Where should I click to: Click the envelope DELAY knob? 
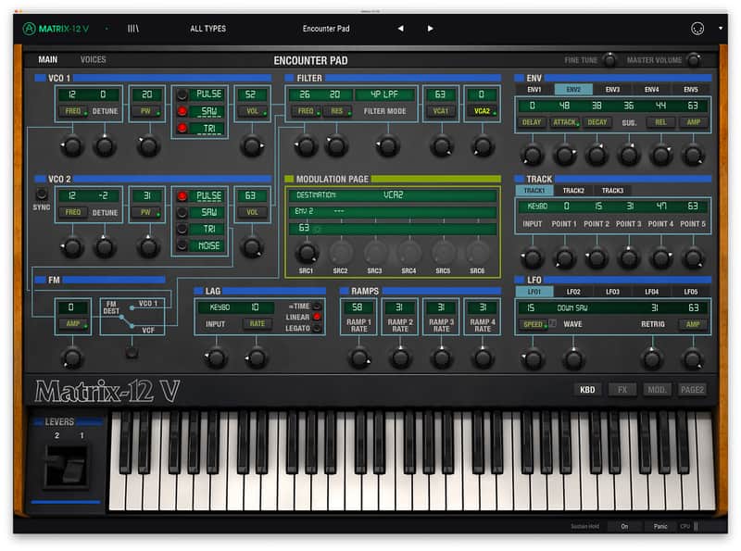tap(532, 155)
